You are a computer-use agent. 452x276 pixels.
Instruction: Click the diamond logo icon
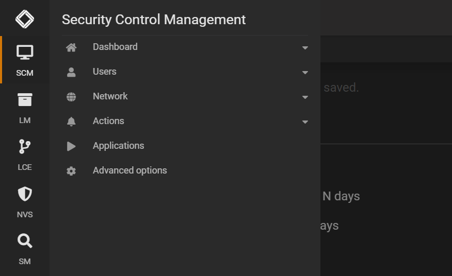[x=24, y=19]
